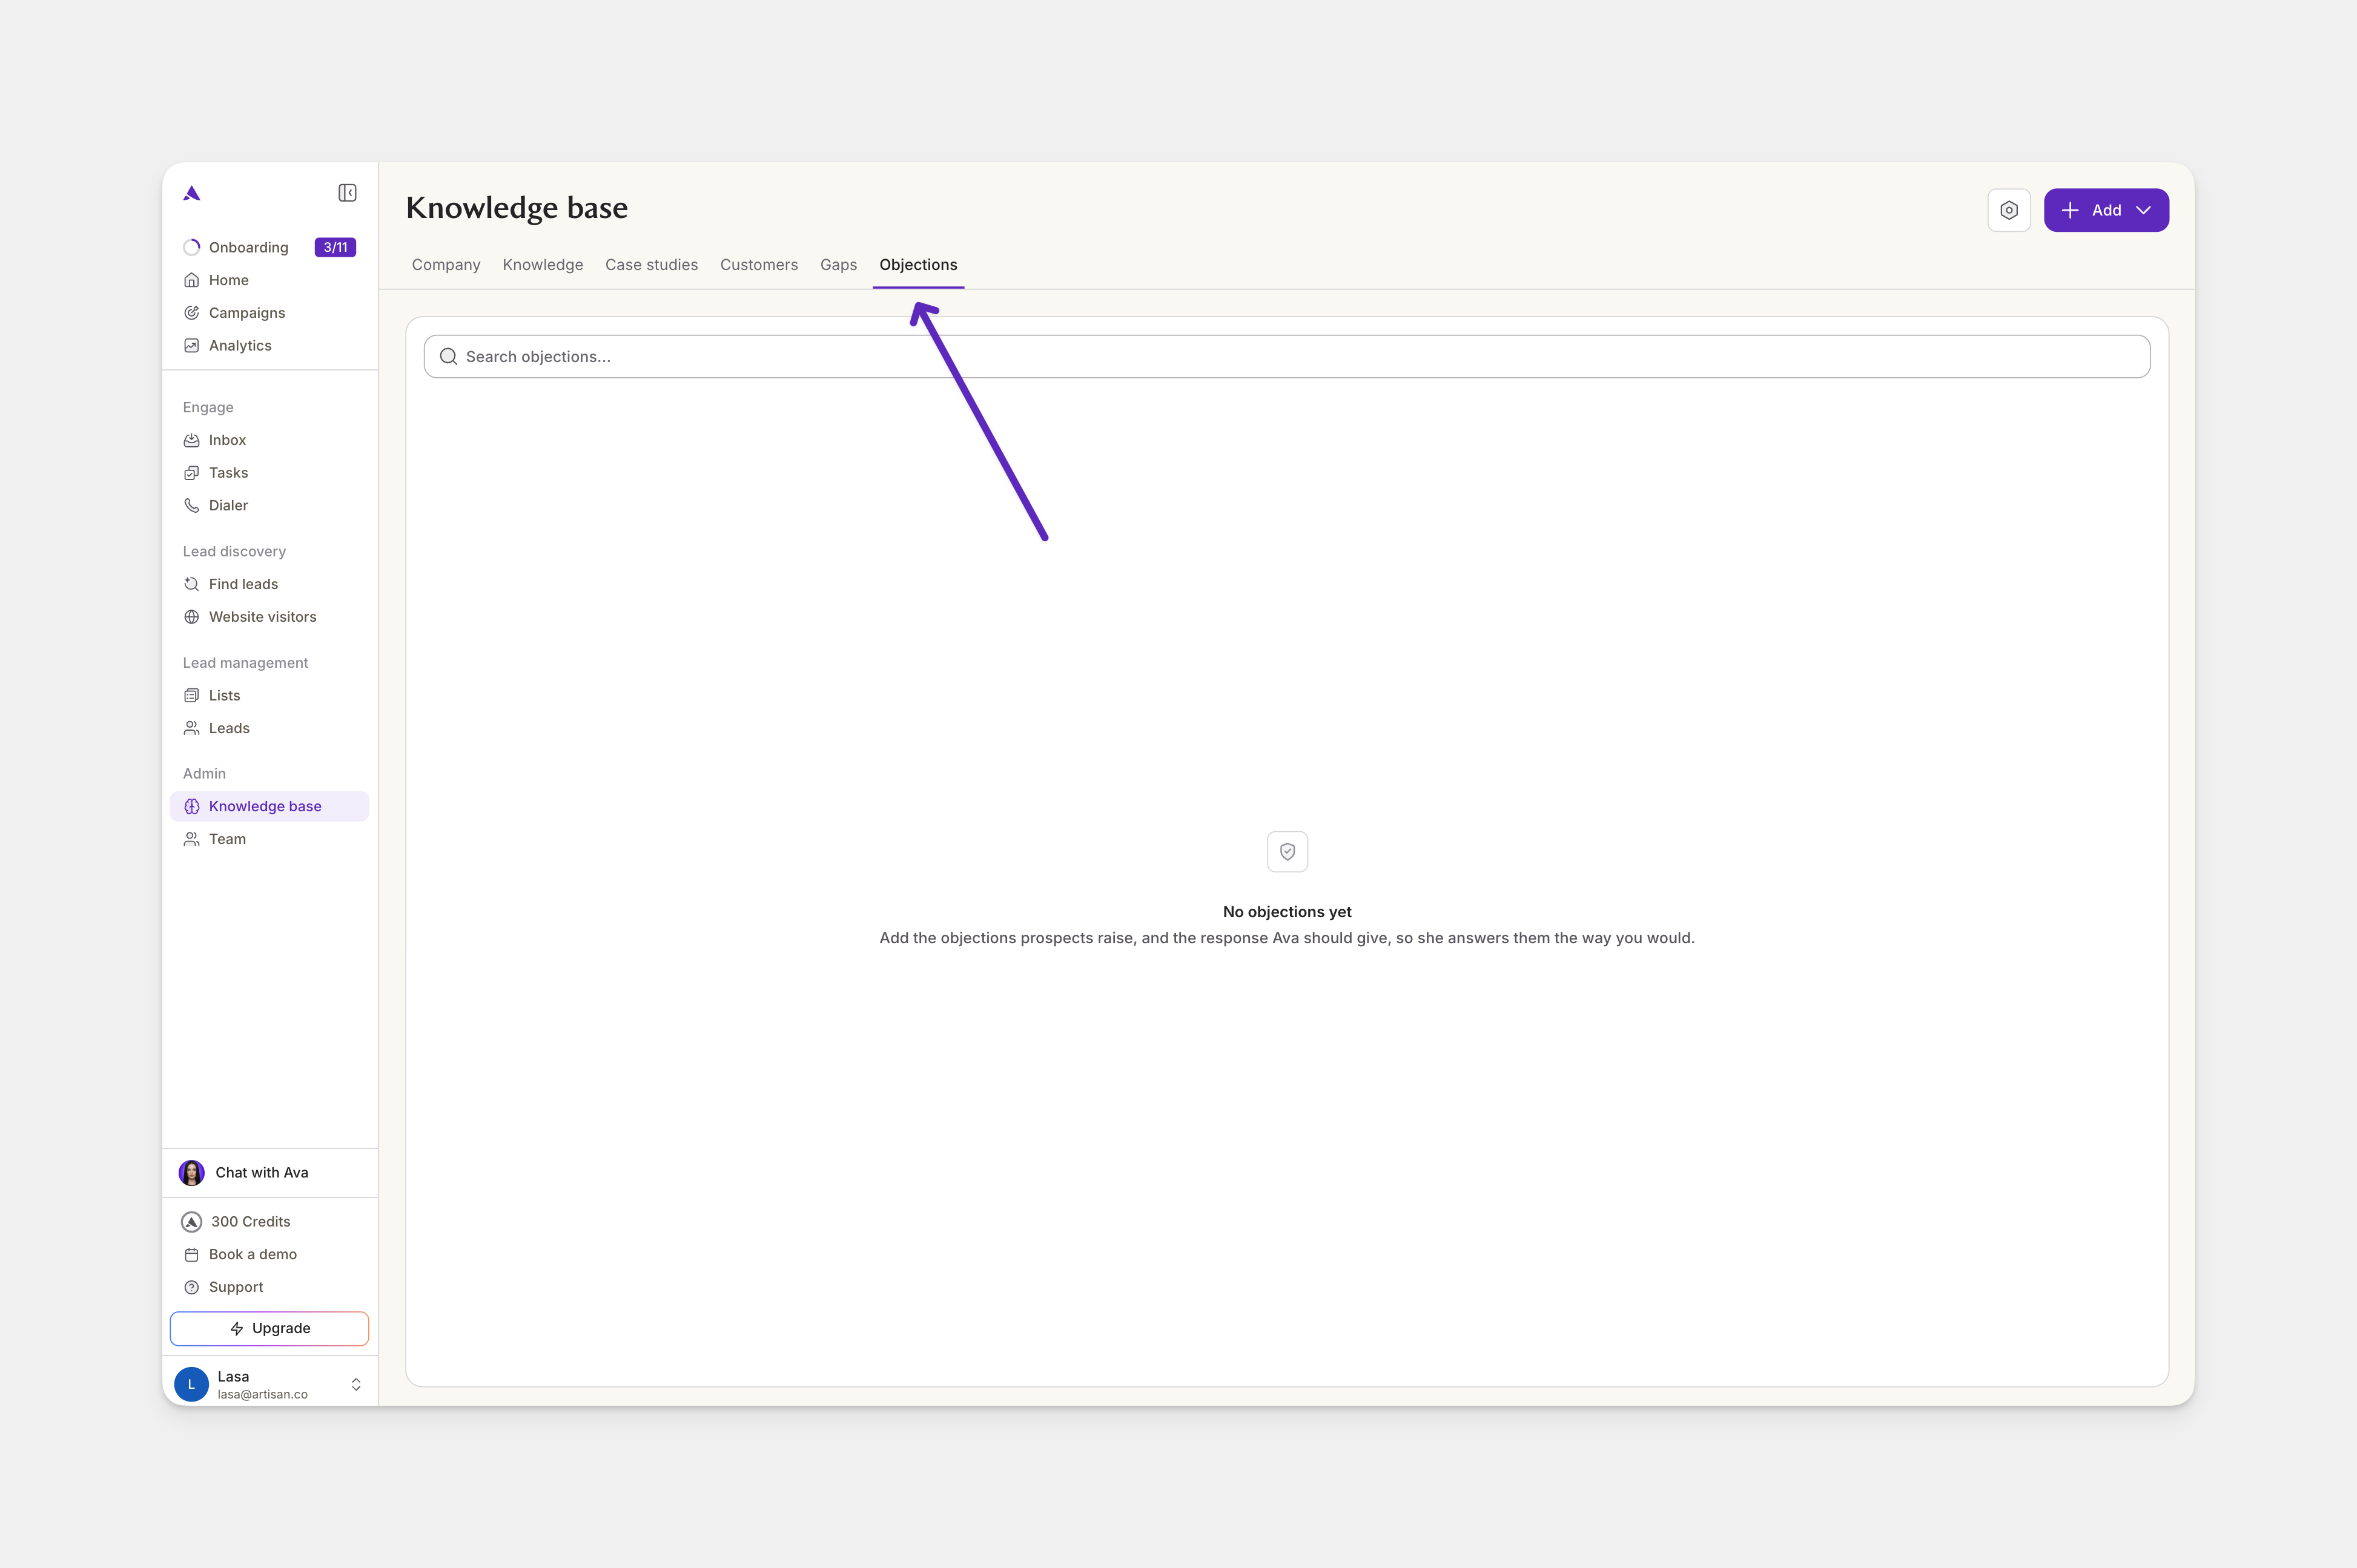2357x1568 pixels.
Task: Click the Upgrade button
Action: click(x=269, y=1328)
